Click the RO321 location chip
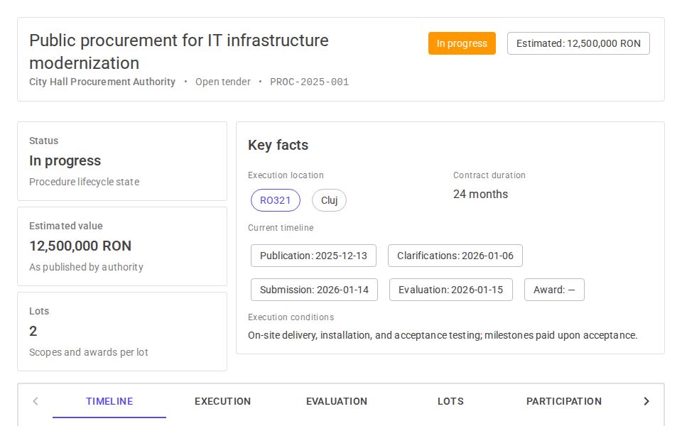Screen dimensions: 682x426 coord(276,200)
